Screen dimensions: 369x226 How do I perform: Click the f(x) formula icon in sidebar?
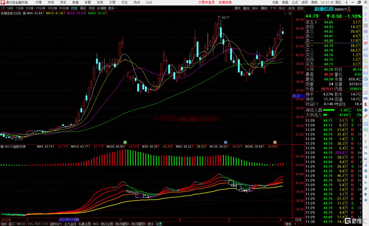click(x=366, y=79)
